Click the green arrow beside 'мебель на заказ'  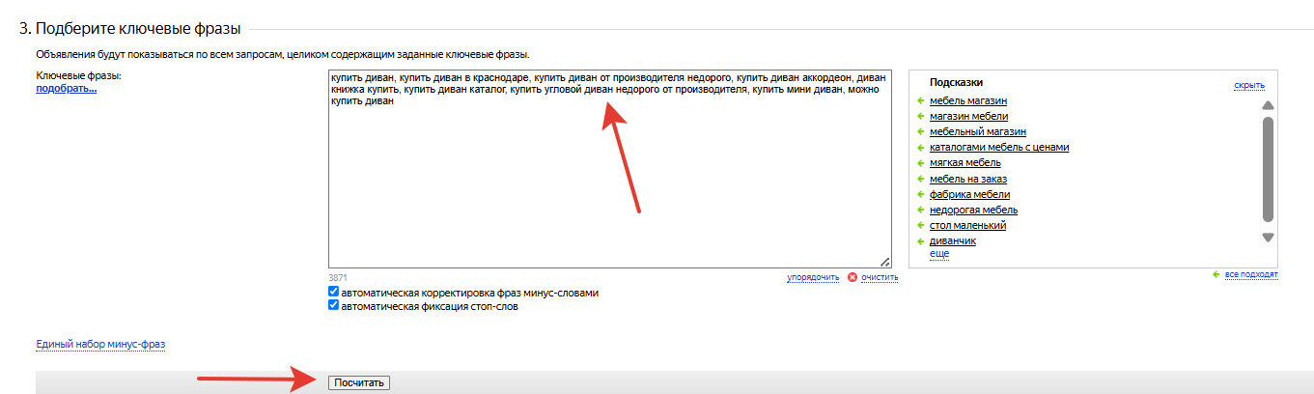coord(921,179)
